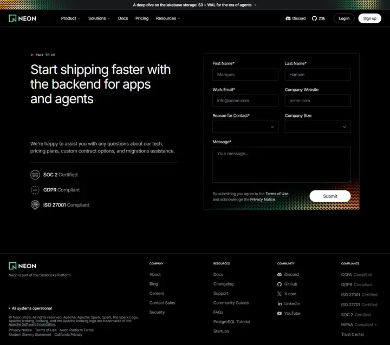Open the Startups link
The image size is (390, 345).
(221, 331)
